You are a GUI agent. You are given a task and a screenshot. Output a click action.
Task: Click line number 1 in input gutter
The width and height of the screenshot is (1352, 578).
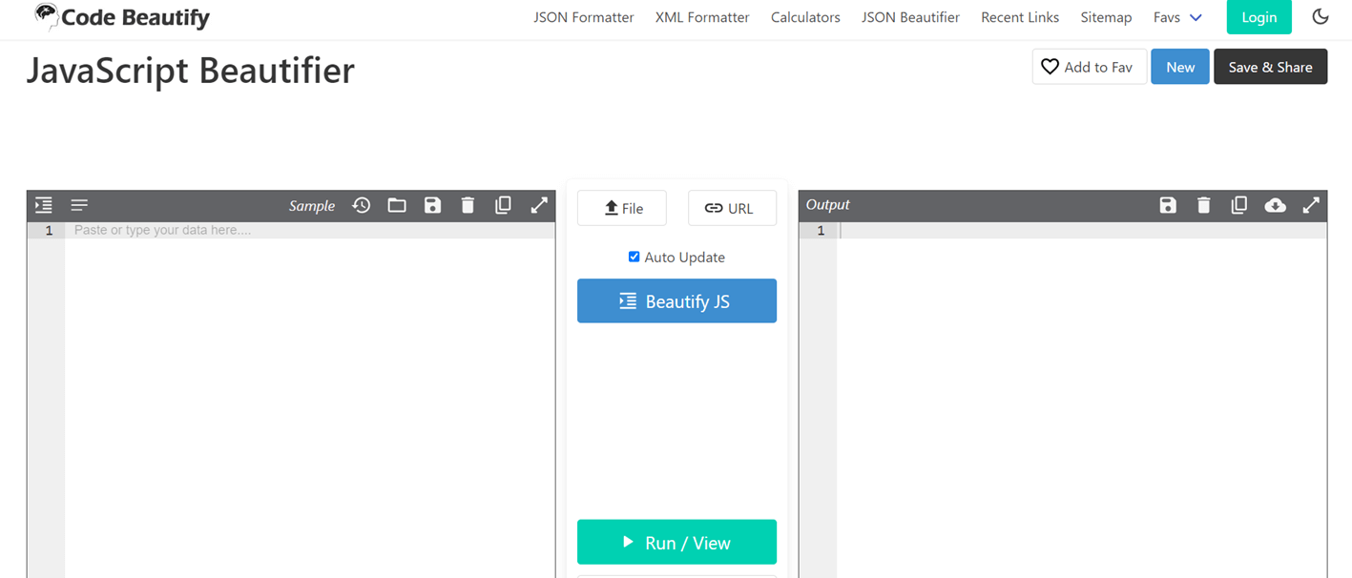coord(48,231)
